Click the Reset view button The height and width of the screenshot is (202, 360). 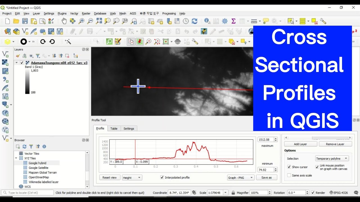pyautogui.click(x=110, y=178)
